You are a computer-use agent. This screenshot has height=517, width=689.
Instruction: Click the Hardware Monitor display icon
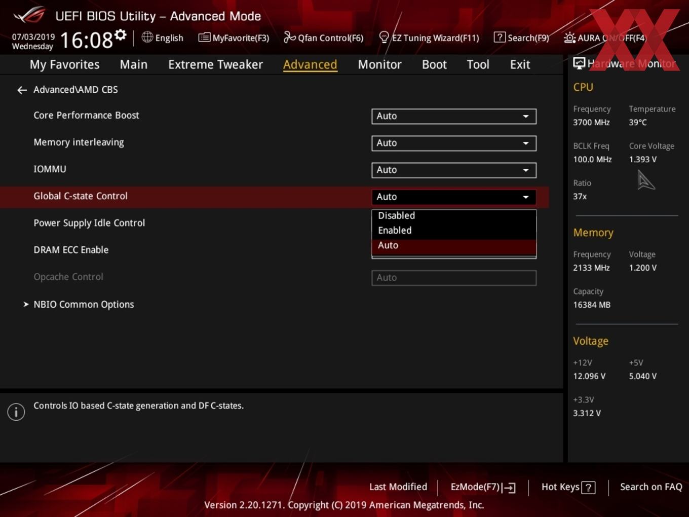(579, 63)
